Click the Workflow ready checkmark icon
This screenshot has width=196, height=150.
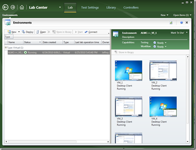(155, 47)
